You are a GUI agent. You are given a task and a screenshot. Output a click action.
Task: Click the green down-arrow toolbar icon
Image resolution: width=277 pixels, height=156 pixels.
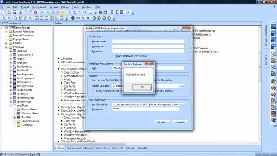tap(95, 13)
